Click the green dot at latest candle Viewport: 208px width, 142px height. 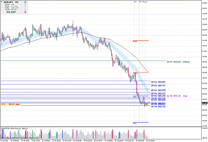[149, 103]
